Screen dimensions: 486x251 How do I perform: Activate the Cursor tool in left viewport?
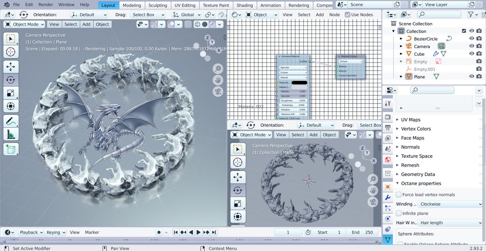click(x=11, y=52)
